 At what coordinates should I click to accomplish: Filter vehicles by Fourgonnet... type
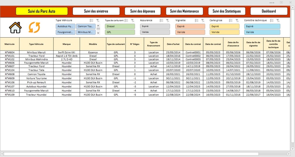(65, 32)
